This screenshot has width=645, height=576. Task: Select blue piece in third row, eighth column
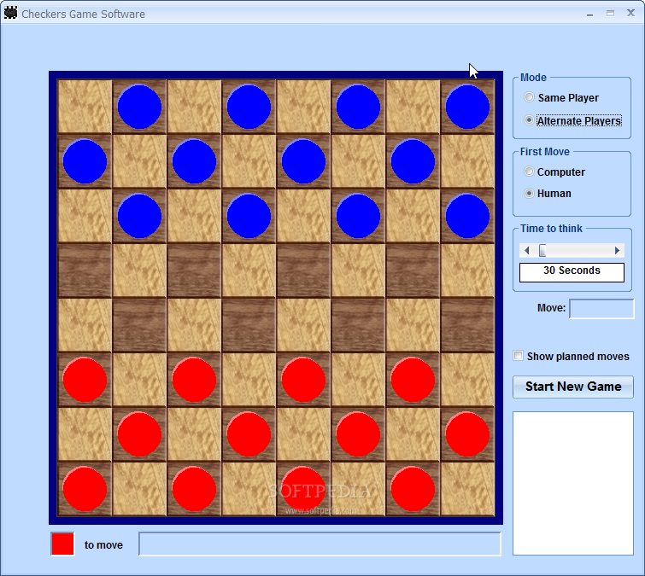[x=467, y=216]
